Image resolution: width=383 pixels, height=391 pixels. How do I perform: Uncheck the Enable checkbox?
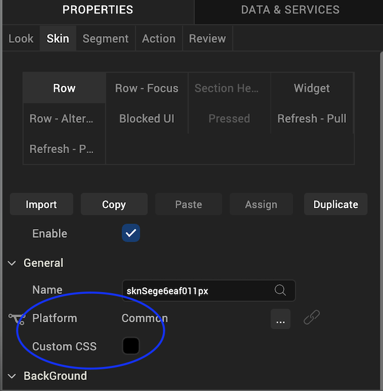click(x=131, y=233)
